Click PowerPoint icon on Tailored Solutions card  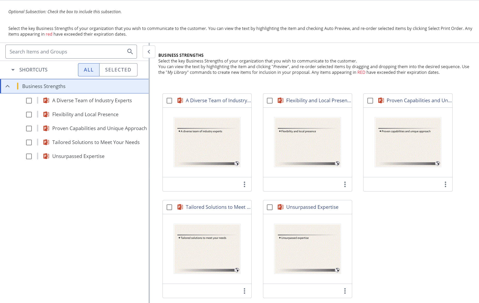point(180,207)
